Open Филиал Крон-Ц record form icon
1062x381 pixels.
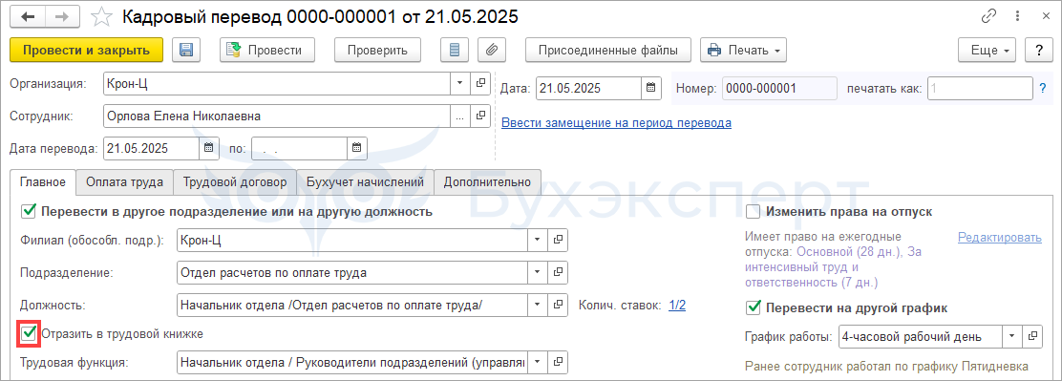tap(558, 240)
